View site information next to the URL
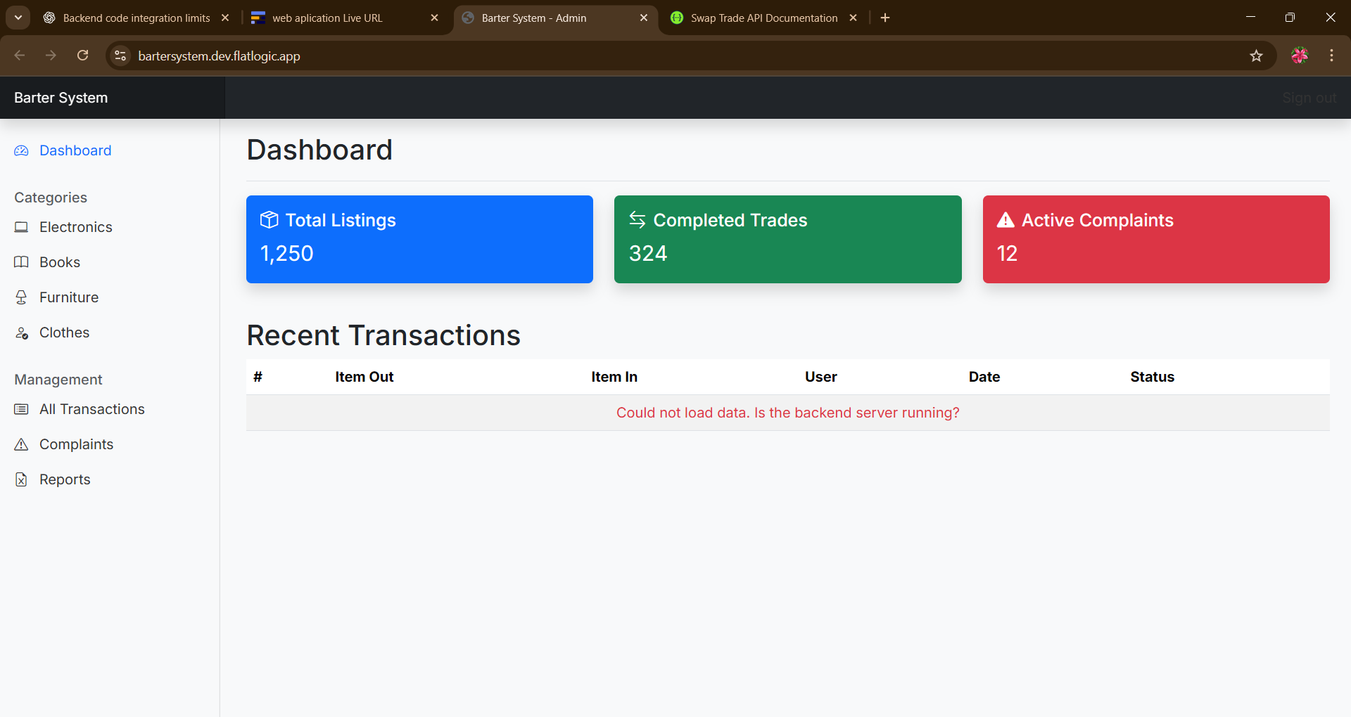The image size is (1351, 717). (x=120, y=56)
